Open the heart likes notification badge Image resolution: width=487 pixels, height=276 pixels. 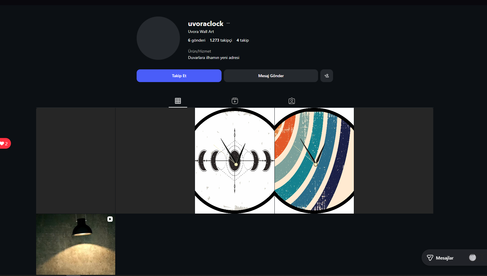5,143
